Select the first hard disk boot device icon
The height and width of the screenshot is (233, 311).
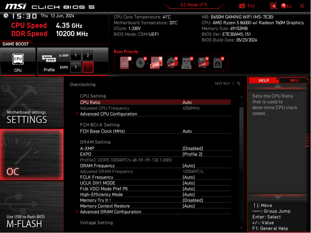[x=126, y=63]
